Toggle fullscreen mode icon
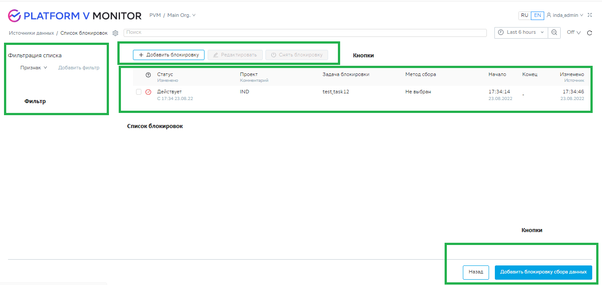 click(x=590, y=15)
